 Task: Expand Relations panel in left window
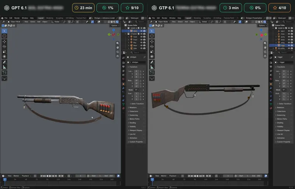point(136,107)
